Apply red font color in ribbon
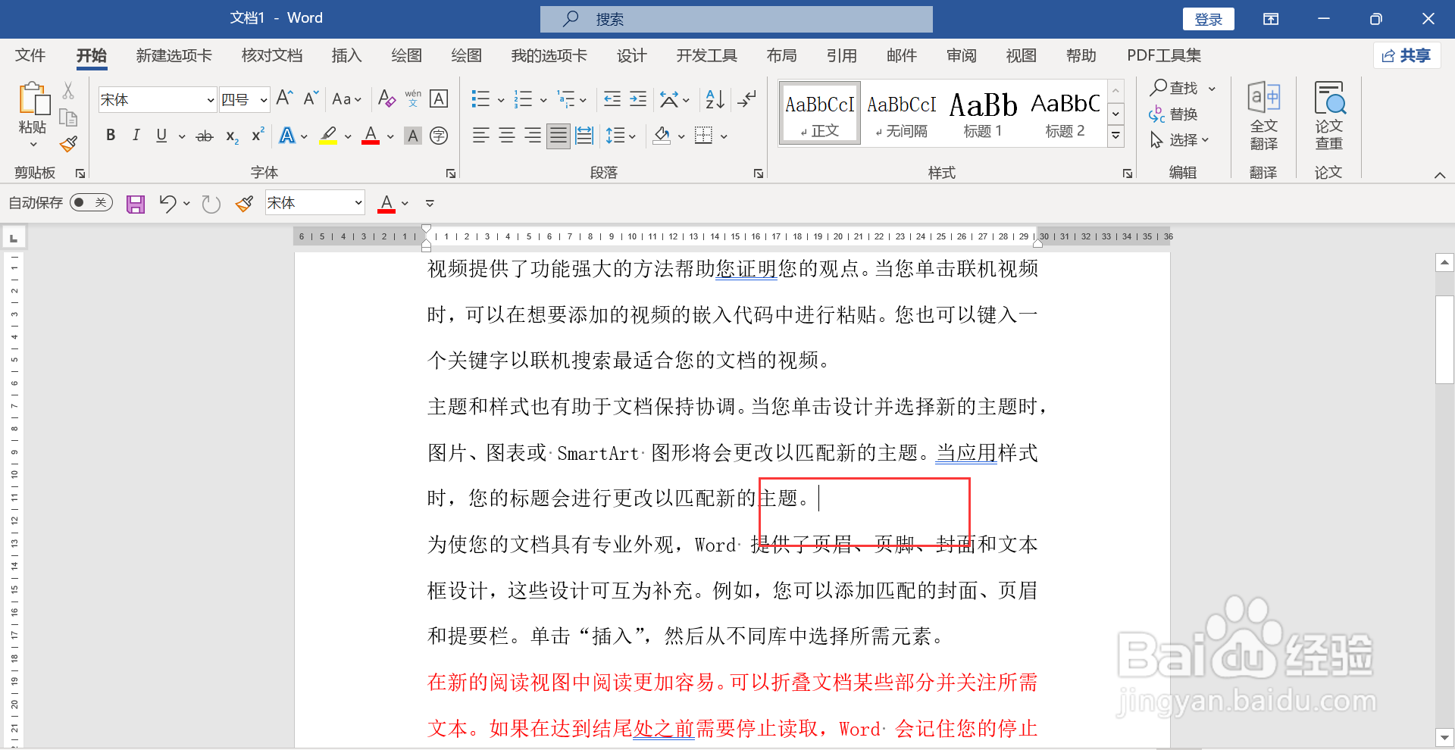 (371, 136)
